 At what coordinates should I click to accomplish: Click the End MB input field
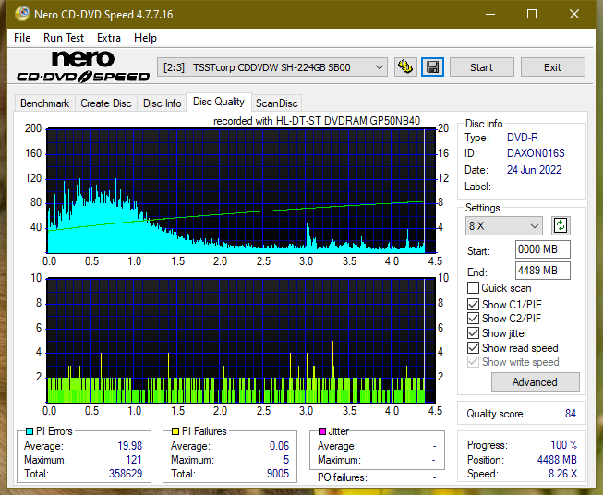pyautogui.click(x=542, y=271)
